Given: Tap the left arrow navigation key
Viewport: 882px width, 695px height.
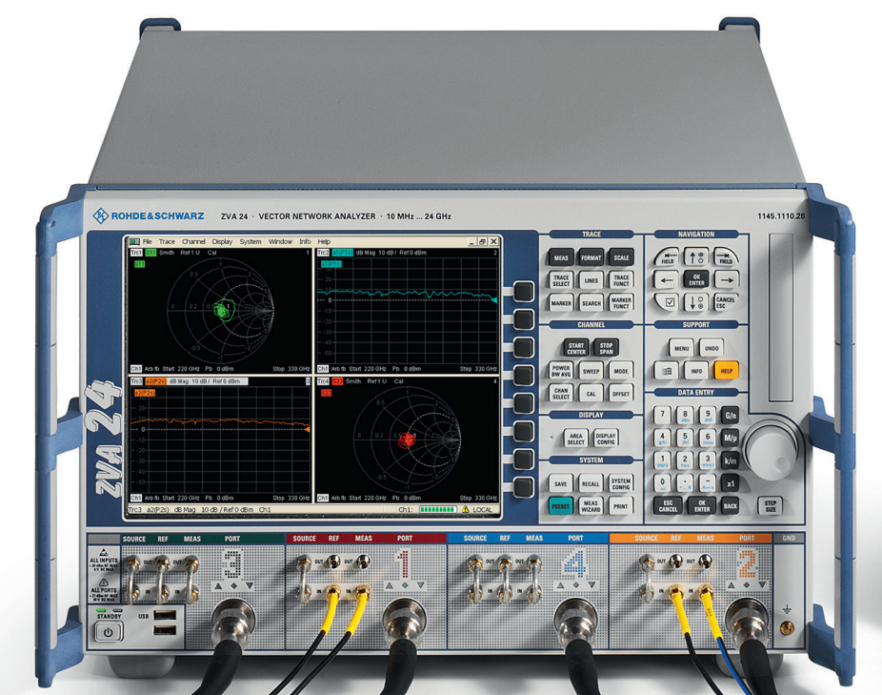Looking at the screenshot, I should click(667, 280).
